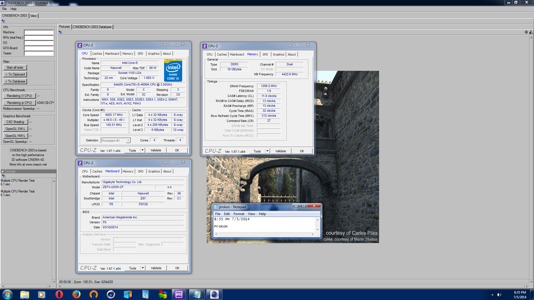534x300 pixels.
Task: Click the volume speaker tray icon
Action: 499,295
